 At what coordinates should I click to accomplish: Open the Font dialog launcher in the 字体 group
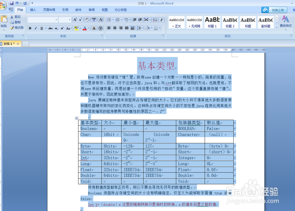[x=102, y=36]
